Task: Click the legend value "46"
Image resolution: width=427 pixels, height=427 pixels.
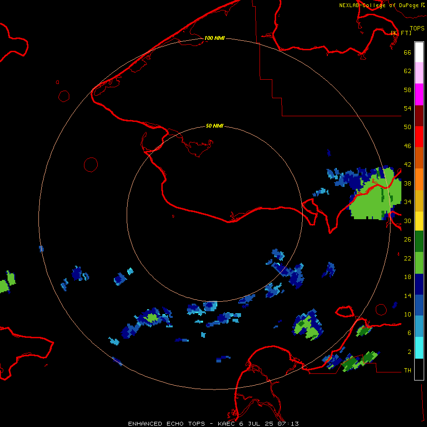Action: [408, 146]
